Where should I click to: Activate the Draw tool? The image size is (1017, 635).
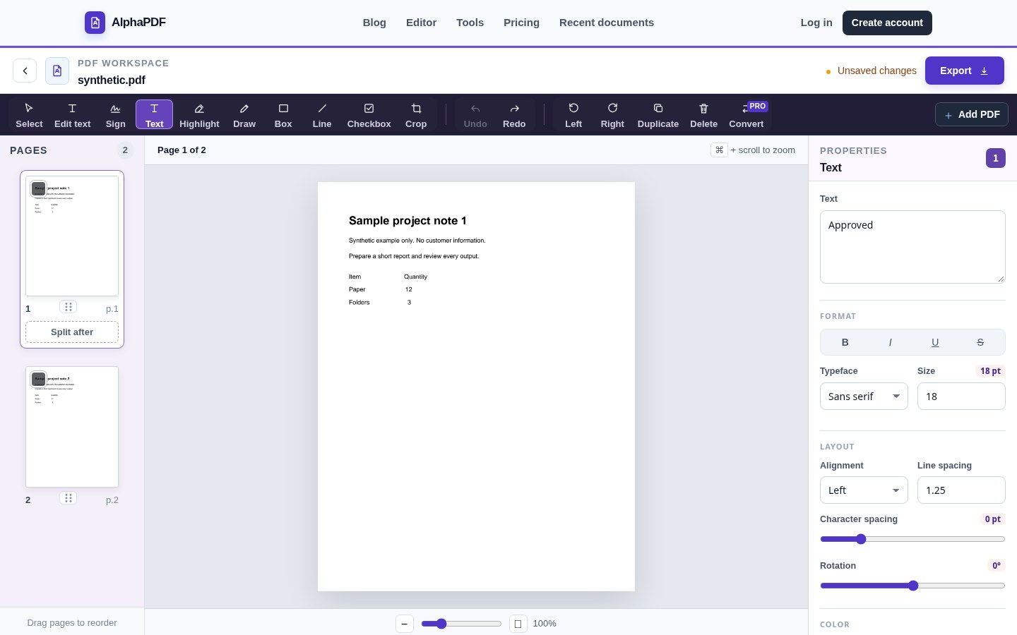(x=244, y=114)
